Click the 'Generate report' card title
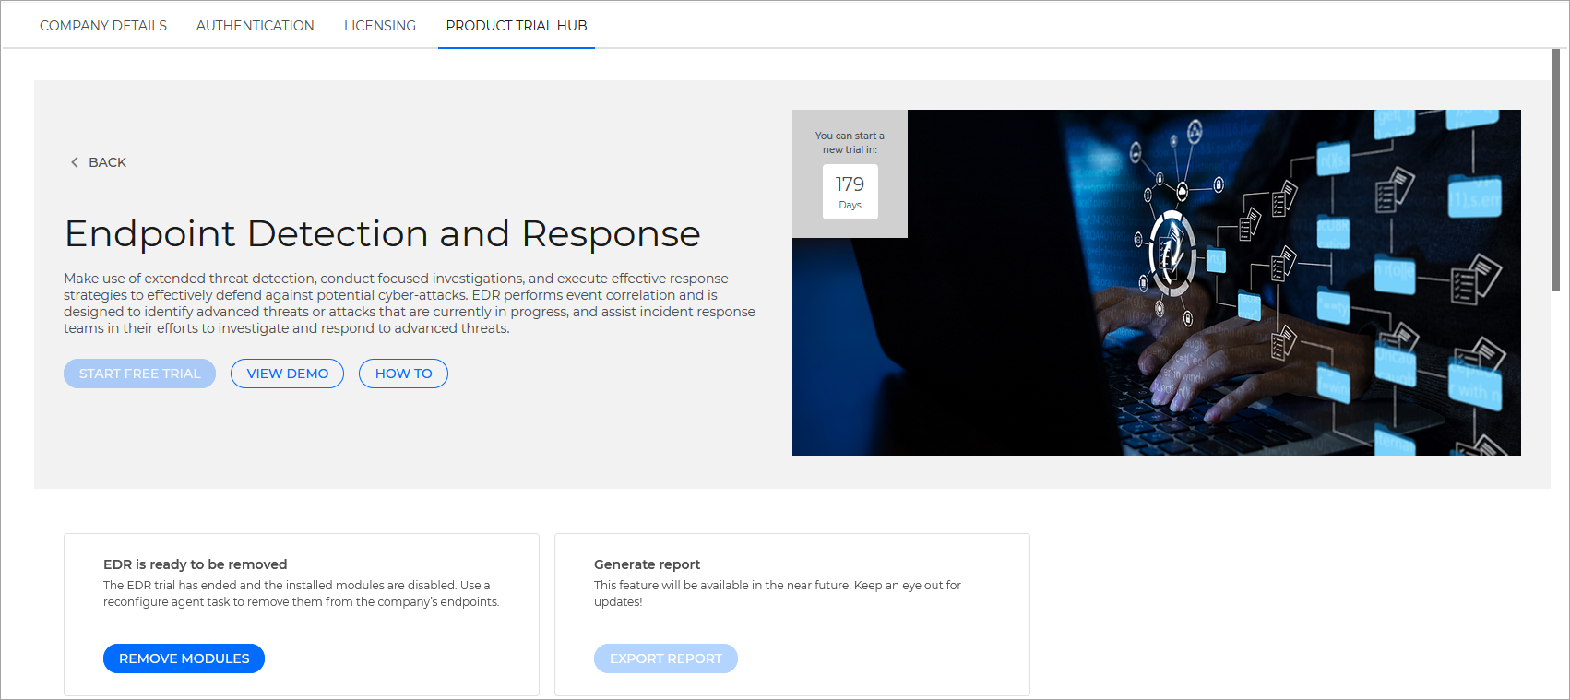 647,564
